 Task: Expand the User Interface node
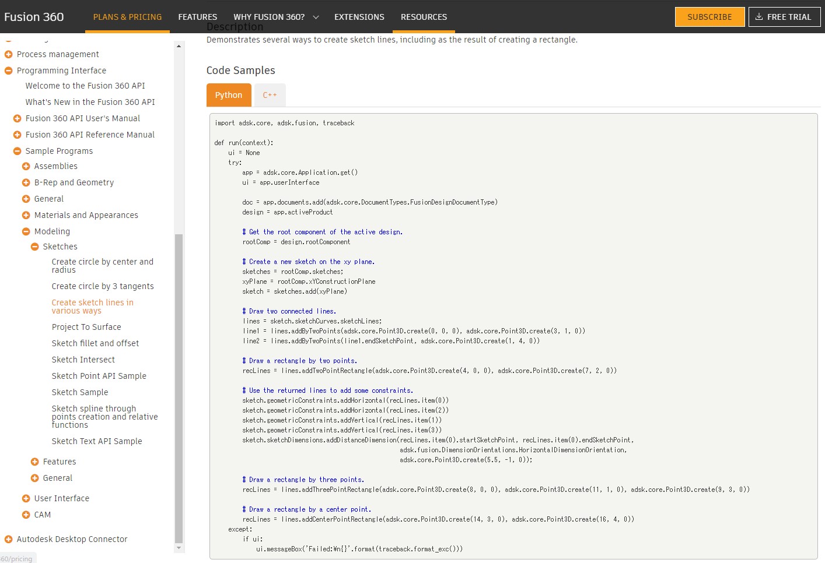coord(26,498)
